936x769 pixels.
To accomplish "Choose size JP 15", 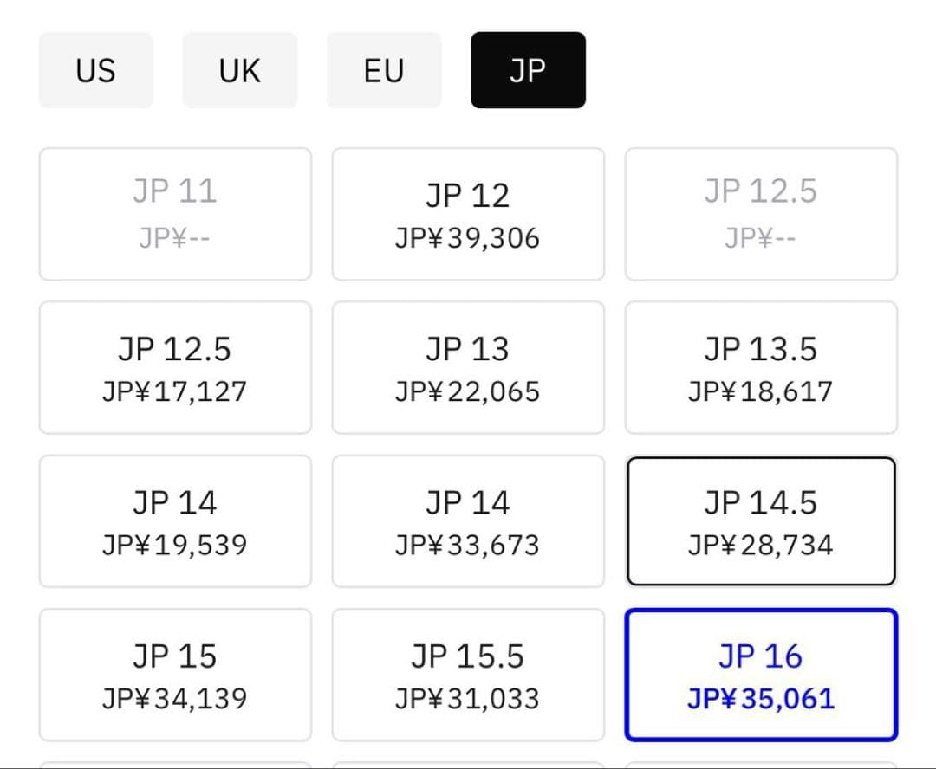I will tap(175, 675).
